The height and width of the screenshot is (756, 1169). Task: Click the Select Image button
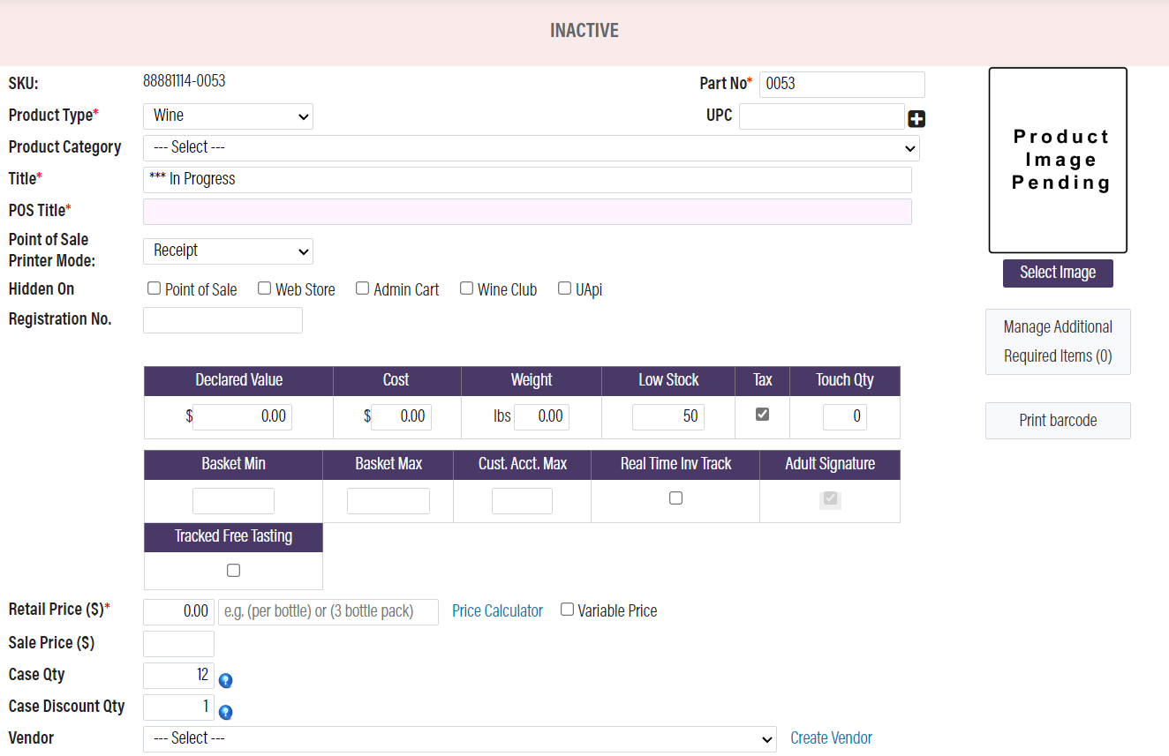[1057, 273]
